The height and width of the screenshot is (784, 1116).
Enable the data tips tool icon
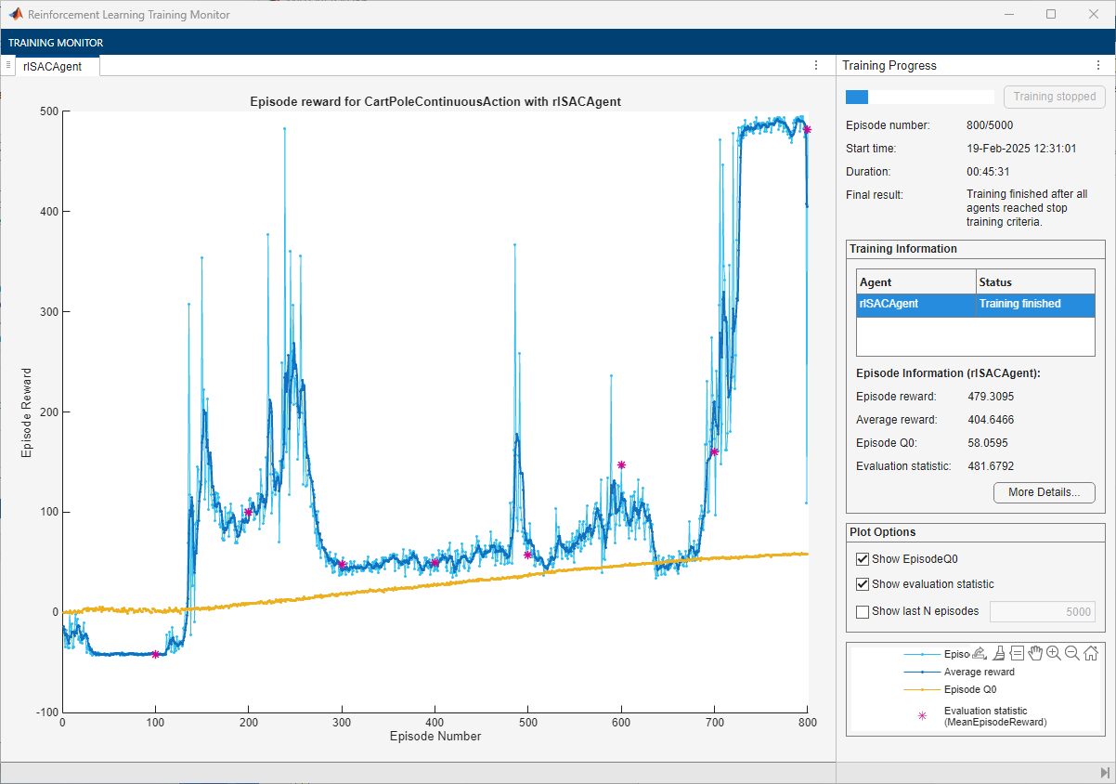click(1017, 653)
